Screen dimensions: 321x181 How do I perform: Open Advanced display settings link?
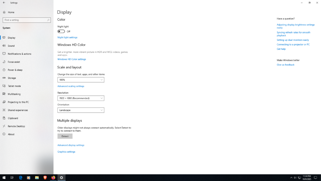(71, 145)
